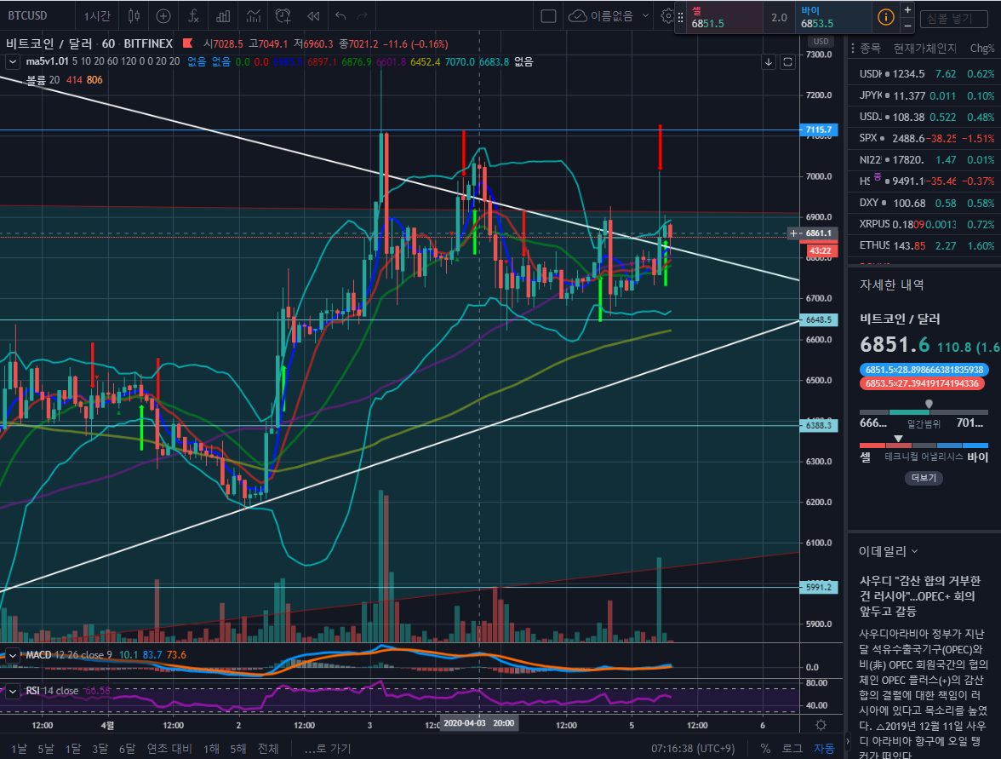Click the 6388.3 horizontal line label
Screen dimensions: 1001x759
click(x=819, y=425)
